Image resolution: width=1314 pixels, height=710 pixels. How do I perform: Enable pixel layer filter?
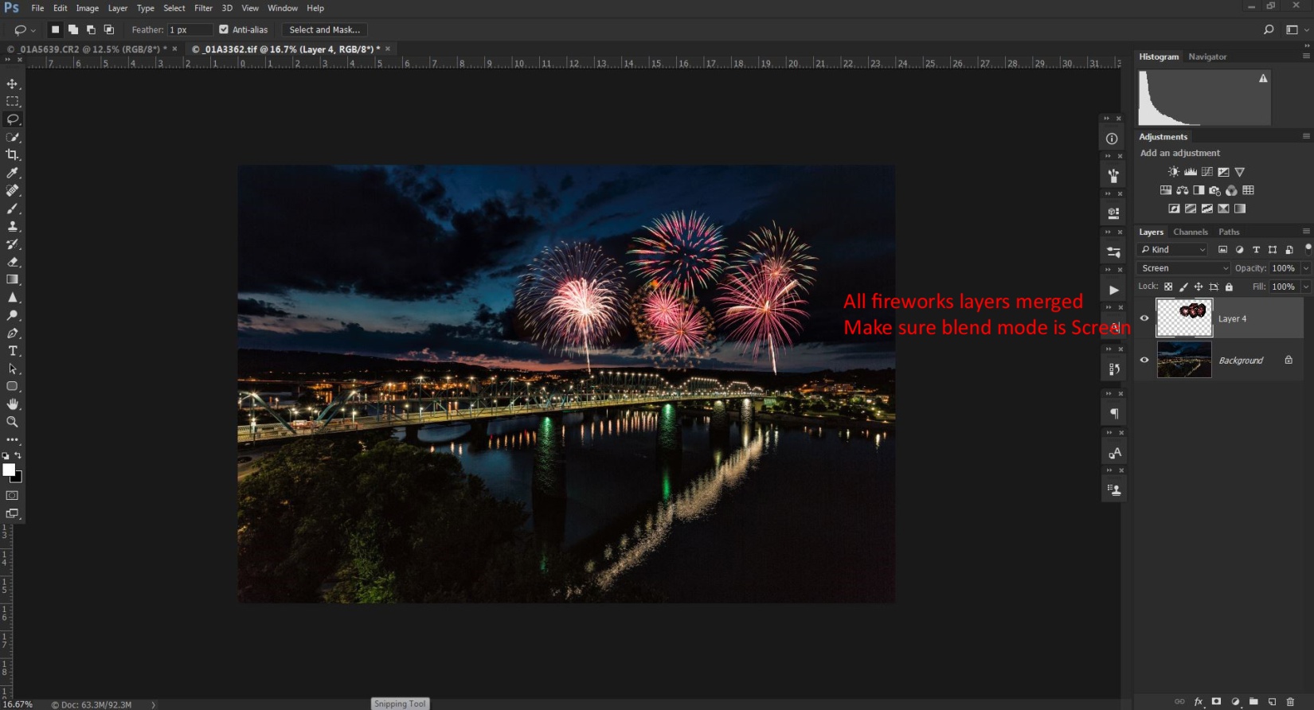coord(1222,250)
